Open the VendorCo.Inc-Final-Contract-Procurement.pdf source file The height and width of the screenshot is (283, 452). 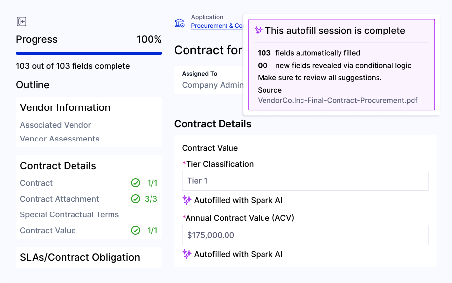tap(338, 100)
